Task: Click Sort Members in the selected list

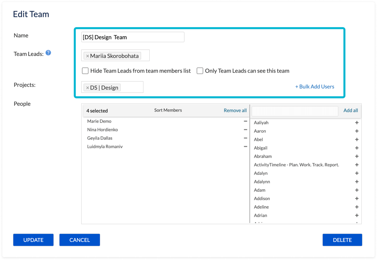Action: coord(168,110)
